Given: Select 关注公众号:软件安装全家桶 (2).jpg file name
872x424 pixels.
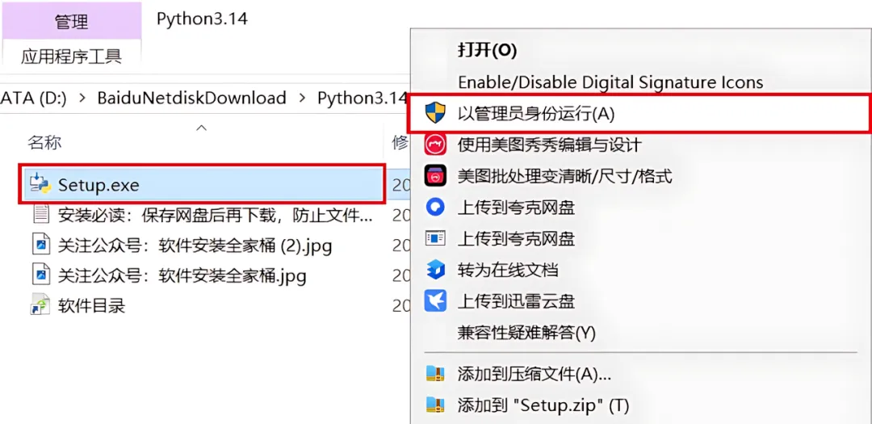Looking at the screenshot, I should tap(195, 245).
